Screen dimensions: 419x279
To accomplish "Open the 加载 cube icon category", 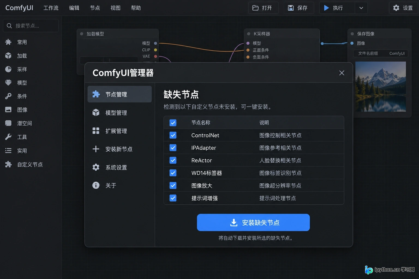I will point(8,56).
